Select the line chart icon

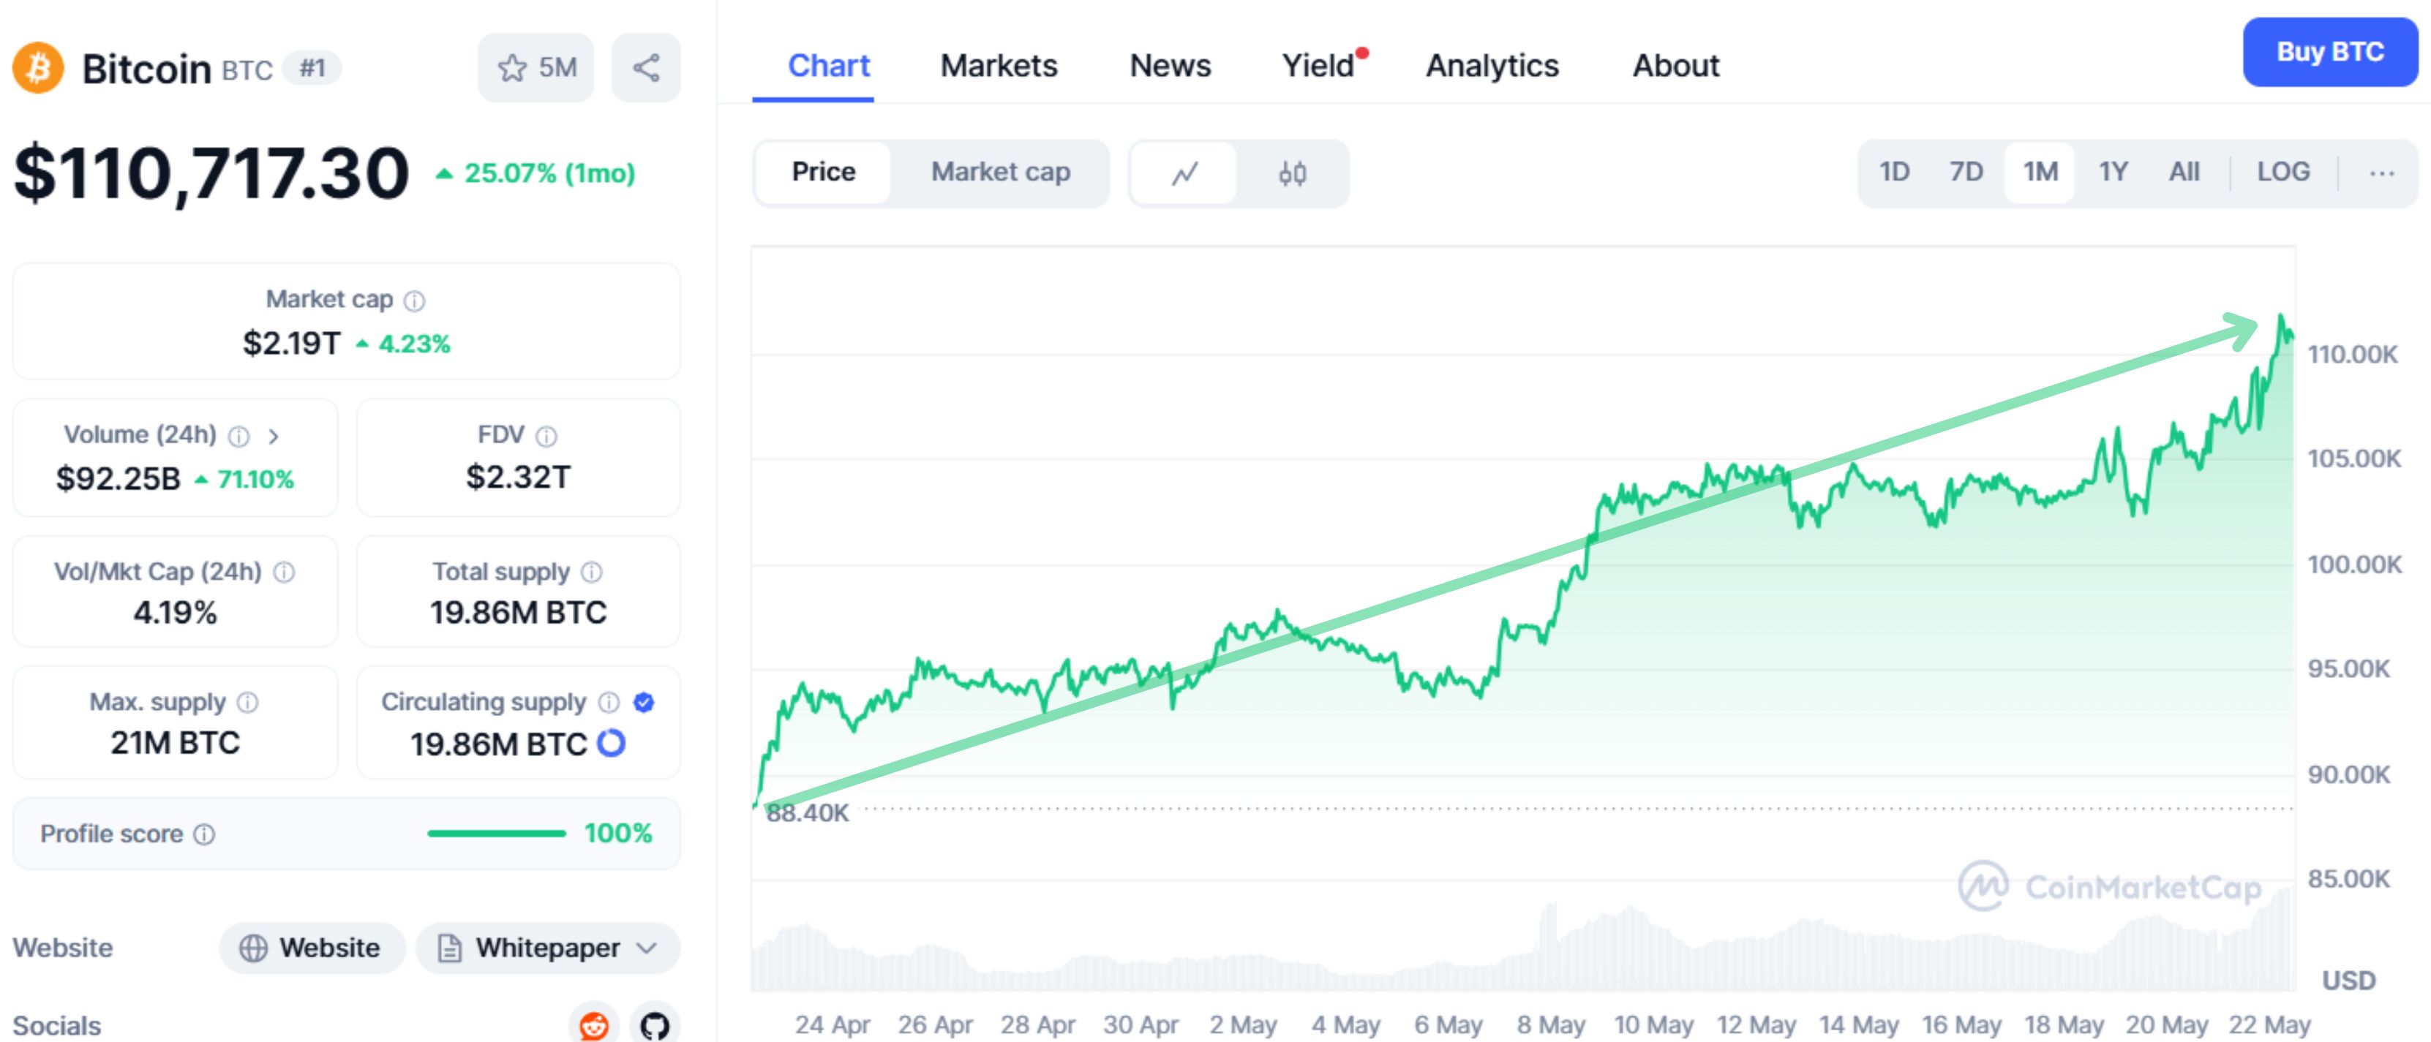pyautogui.click(x=1184, y=173)
